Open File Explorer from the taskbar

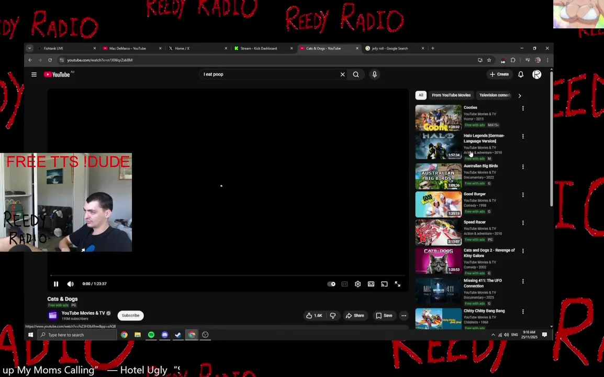(138, 335)
